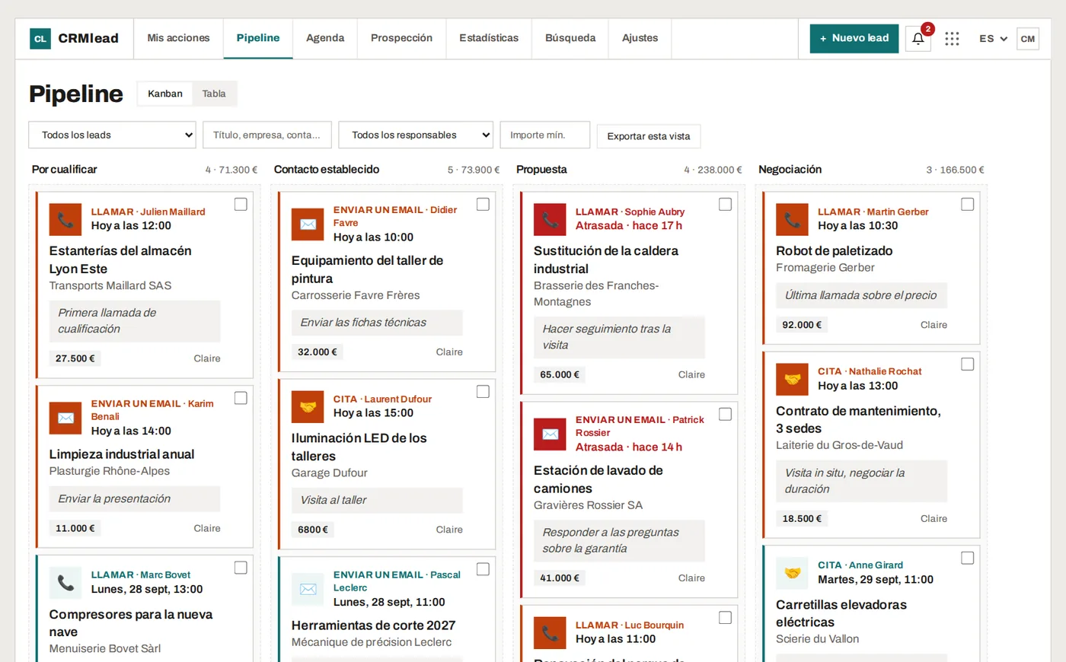This screenshot has width=1066, height=662.
Task: Open lead Estación de lavado de camiones
Action: [598, 479]
